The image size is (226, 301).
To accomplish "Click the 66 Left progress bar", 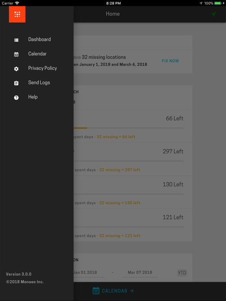I will pos(128,128).
